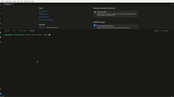Viewport: 174px width, 97px height.
Task: Click the Open File icon under Start
Action: 40,14
